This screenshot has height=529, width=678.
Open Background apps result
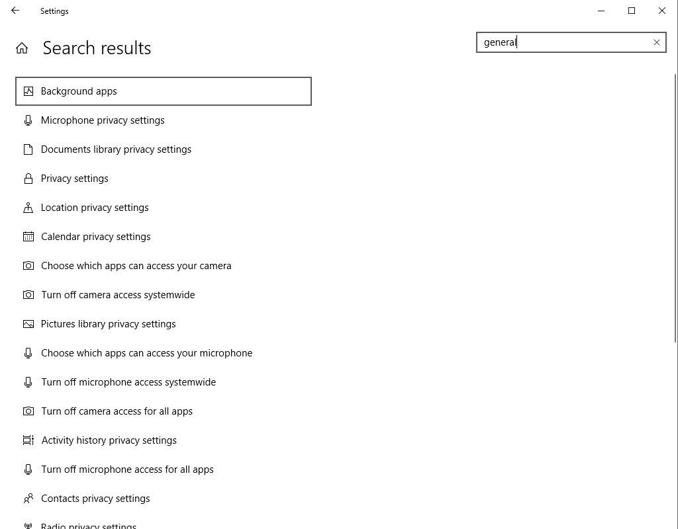pyautogui.click(x=79, y=91)
